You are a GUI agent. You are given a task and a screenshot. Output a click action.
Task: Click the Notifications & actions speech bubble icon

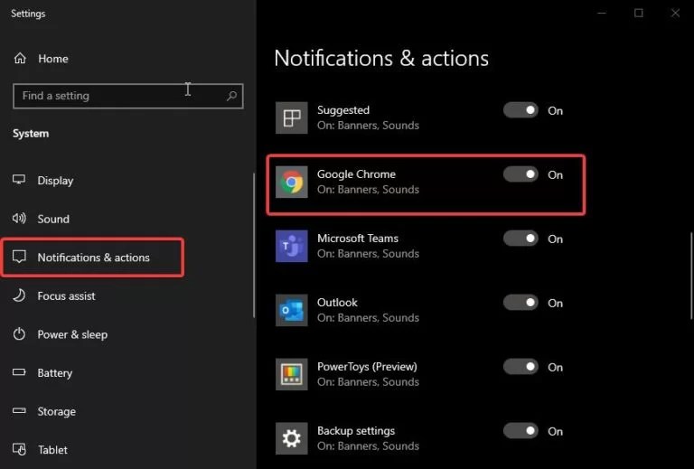19,257
